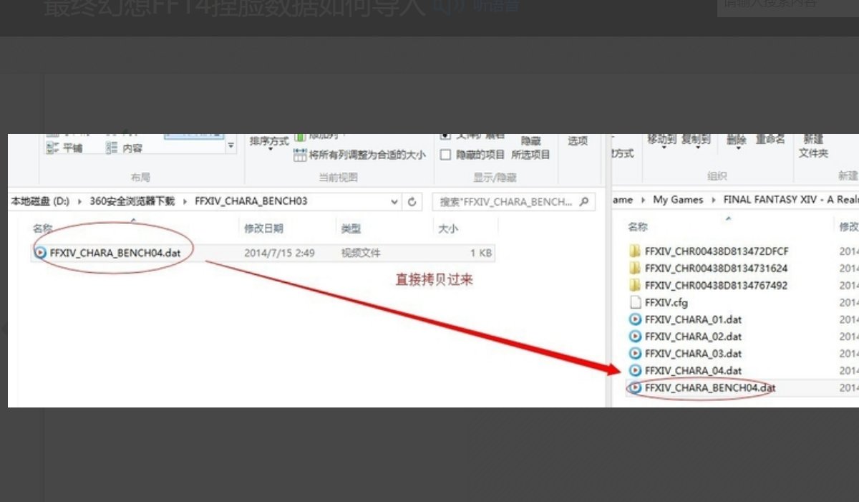
Task: Click the FFXIV_CHARA_BENCH search box
Action: coord(507,202)
